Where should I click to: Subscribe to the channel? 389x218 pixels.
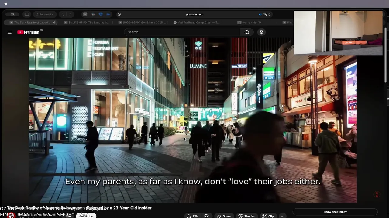[x=86, y=216]
